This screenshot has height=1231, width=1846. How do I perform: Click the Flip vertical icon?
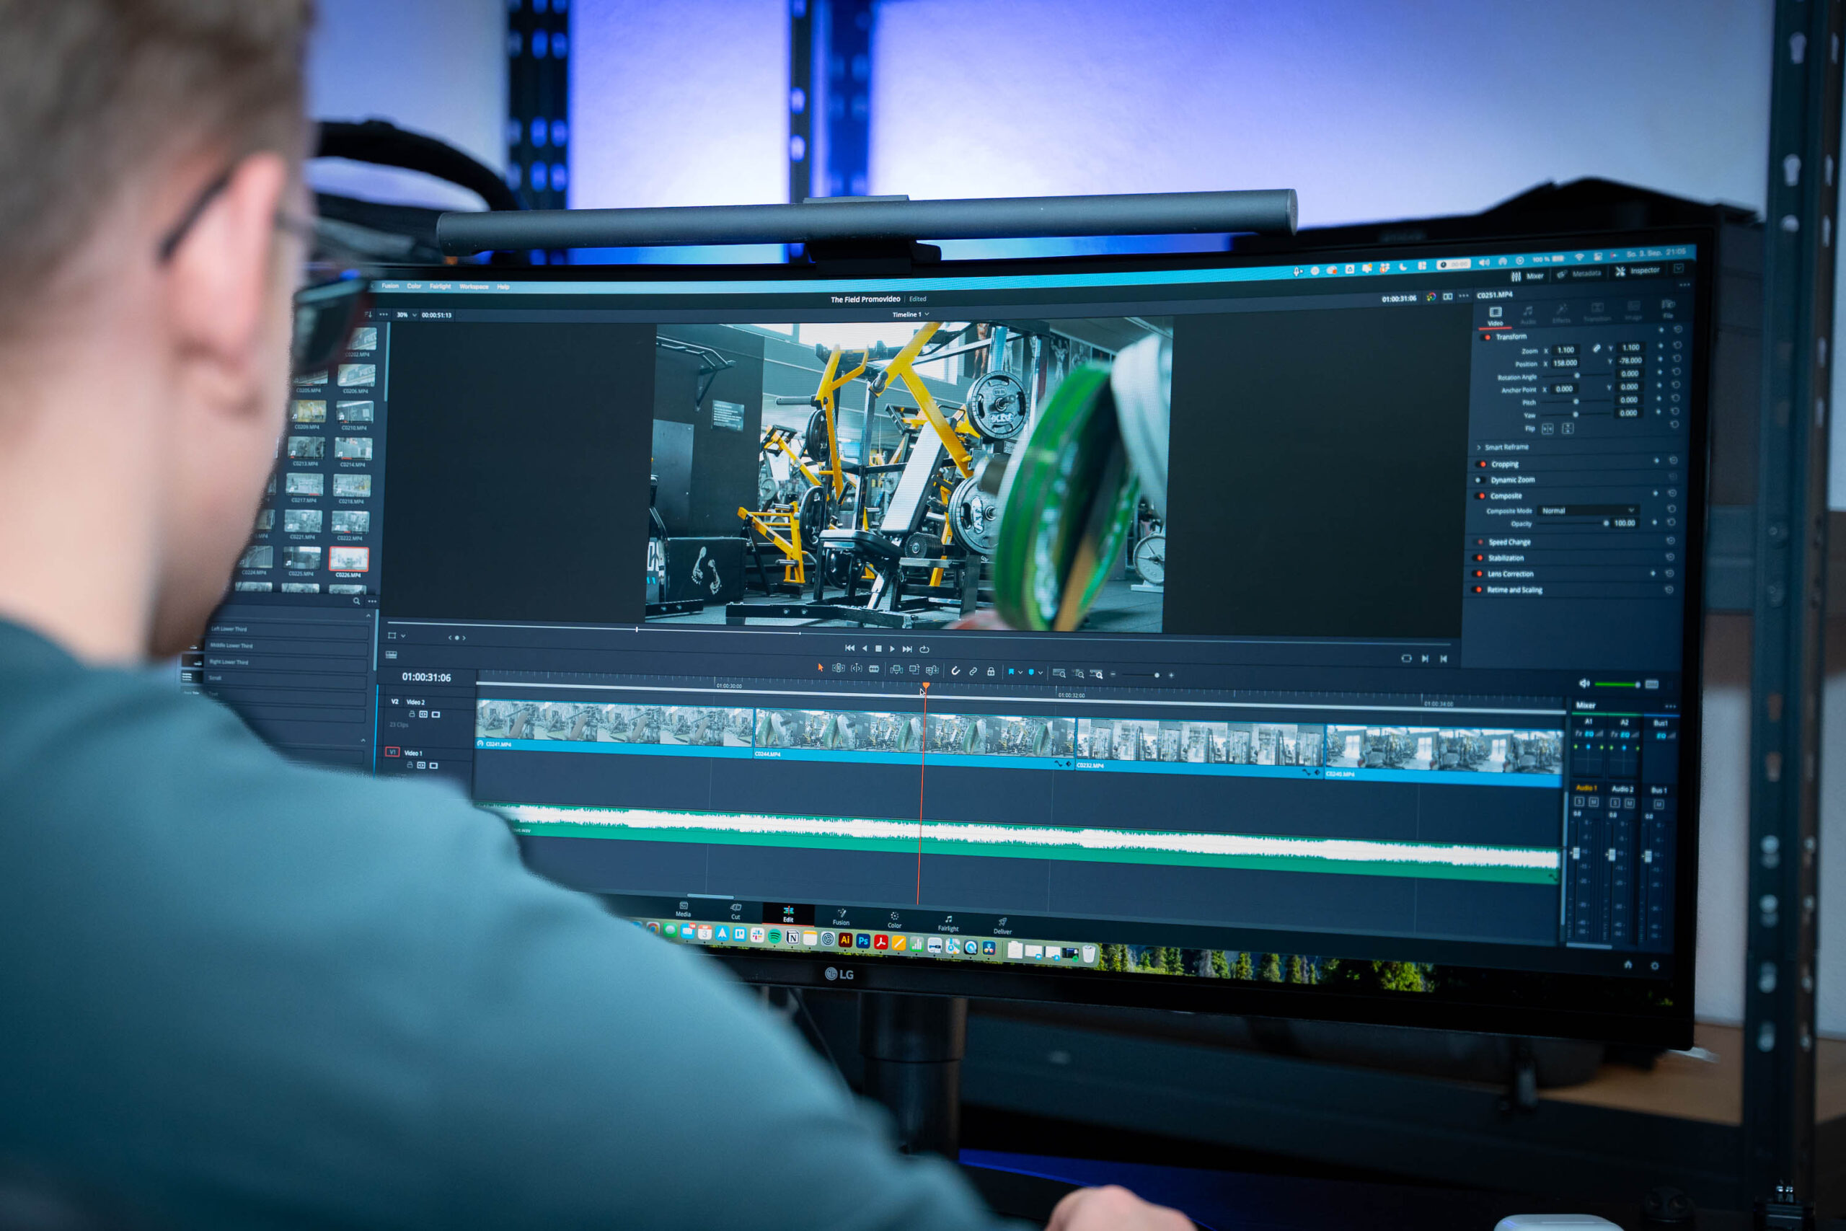tap(1568, 428)
